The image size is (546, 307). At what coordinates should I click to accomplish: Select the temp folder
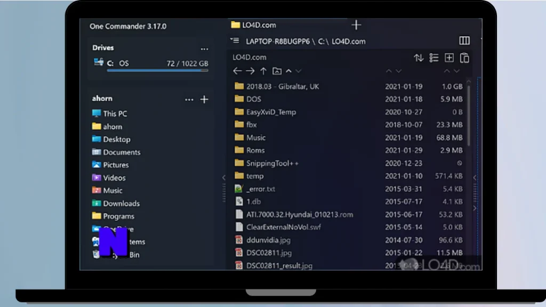pyautogui.click(x=349, y=176)
